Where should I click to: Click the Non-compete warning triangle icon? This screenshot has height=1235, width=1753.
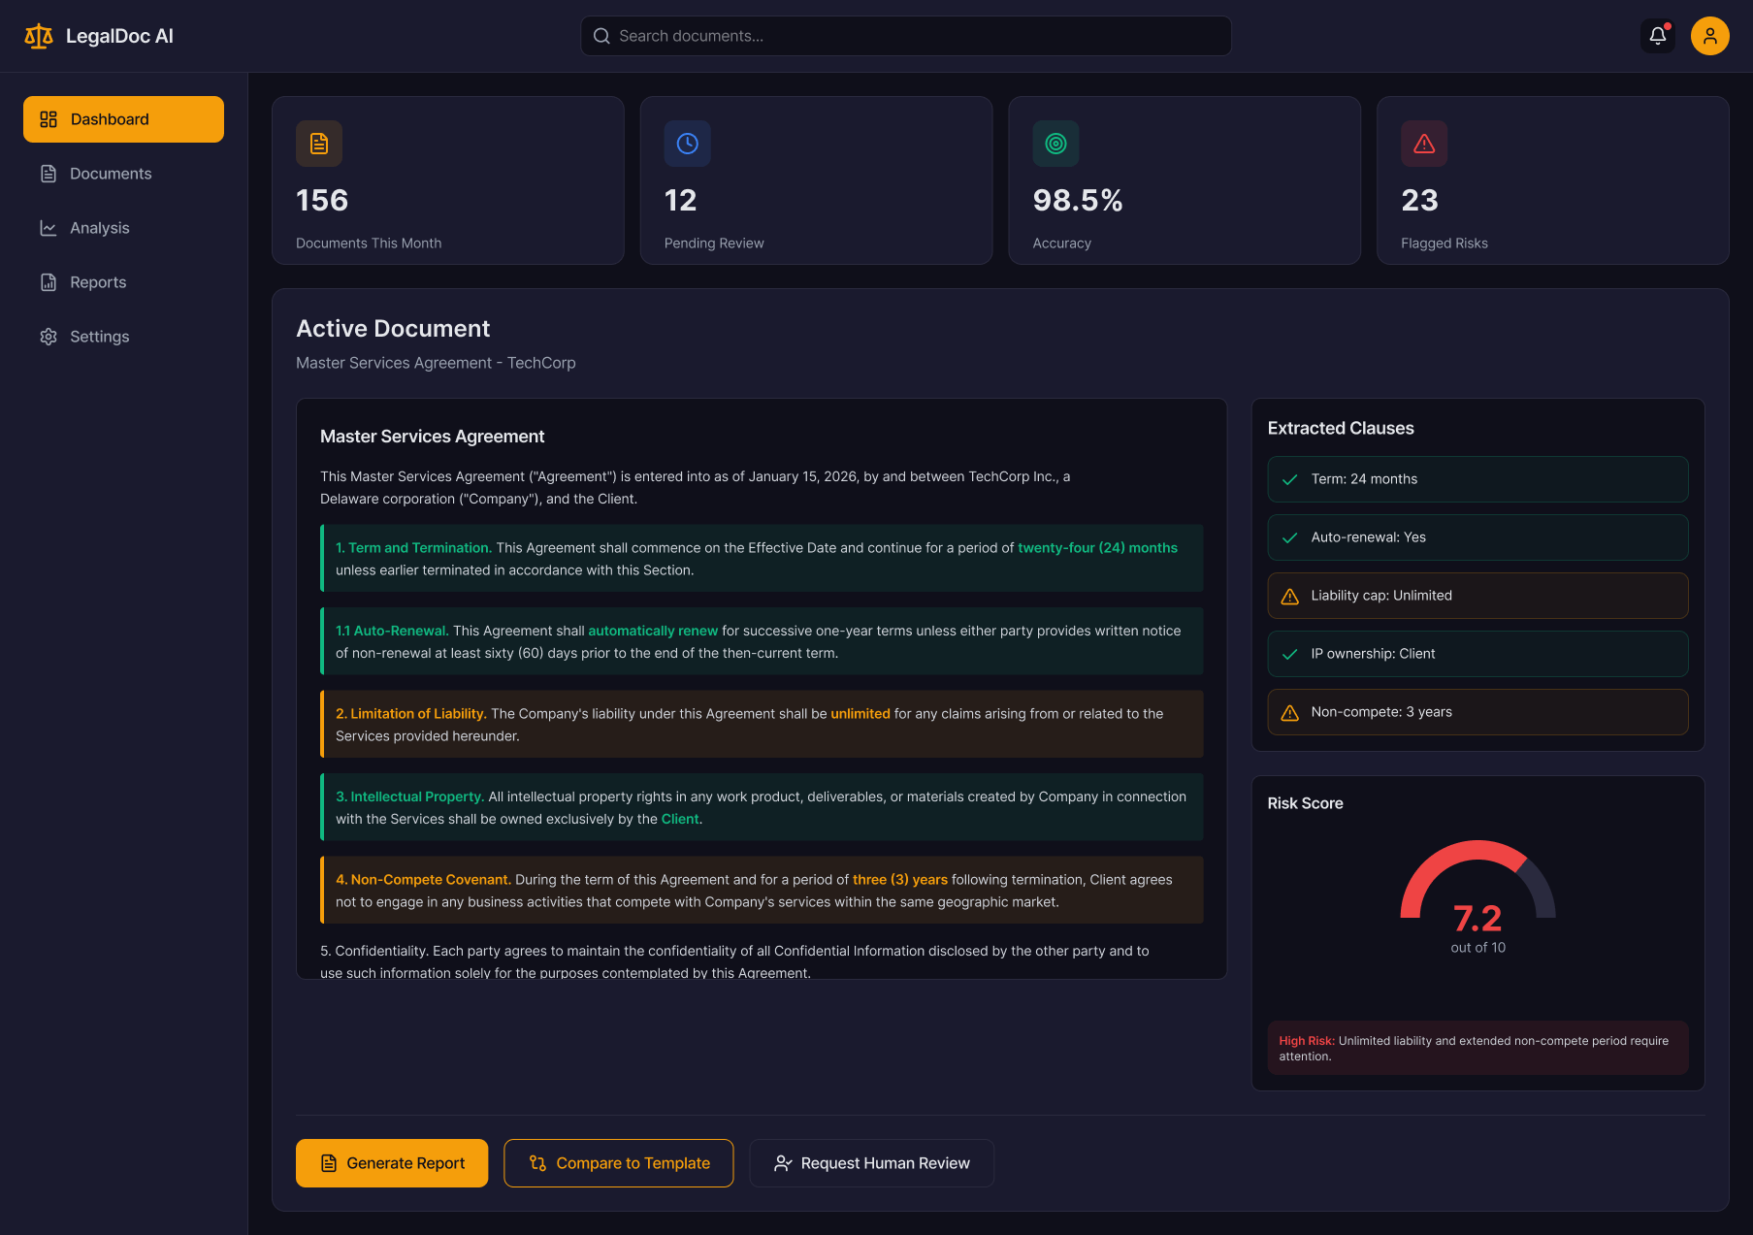(x=1289, y=713)
